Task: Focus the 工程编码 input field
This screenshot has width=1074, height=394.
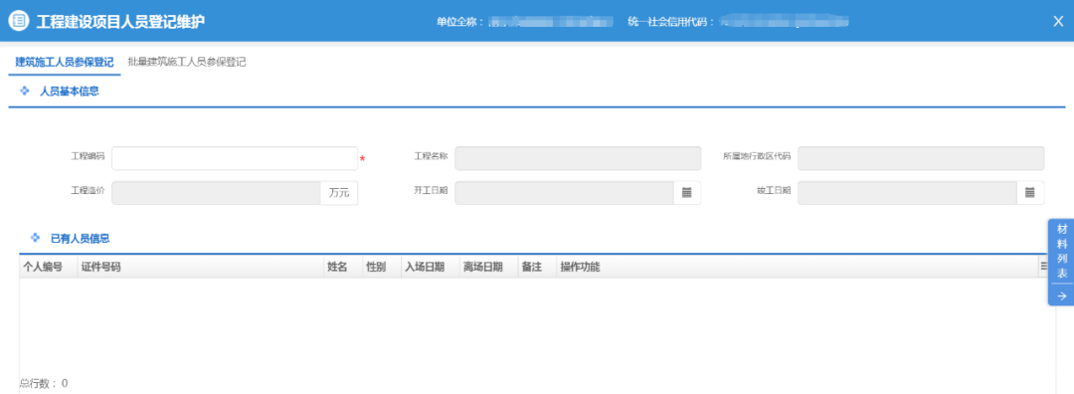Action: pos(235,158)
